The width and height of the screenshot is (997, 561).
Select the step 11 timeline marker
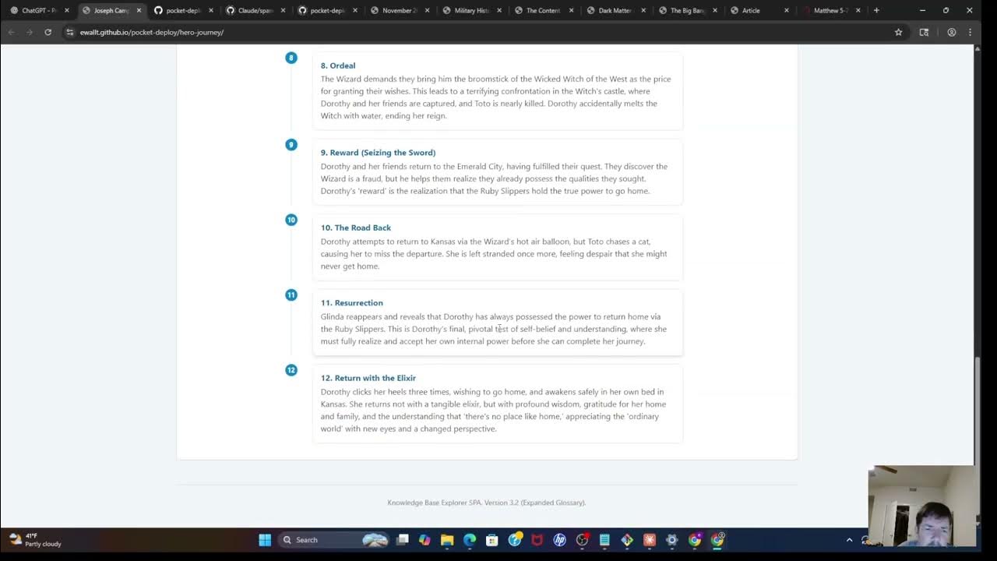pyautogui.click(x=291, y=295)
